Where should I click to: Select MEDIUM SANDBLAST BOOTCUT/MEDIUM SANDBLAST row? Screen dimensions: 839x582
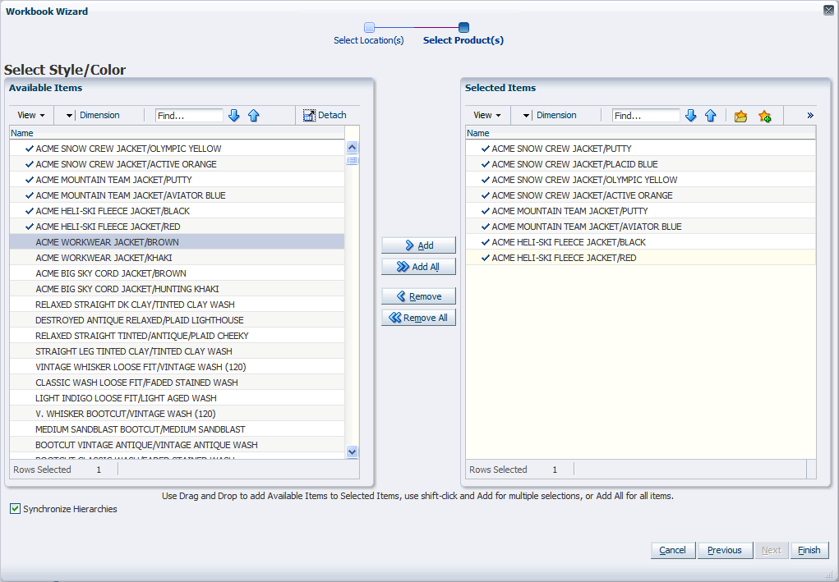(x=177, y=429)
